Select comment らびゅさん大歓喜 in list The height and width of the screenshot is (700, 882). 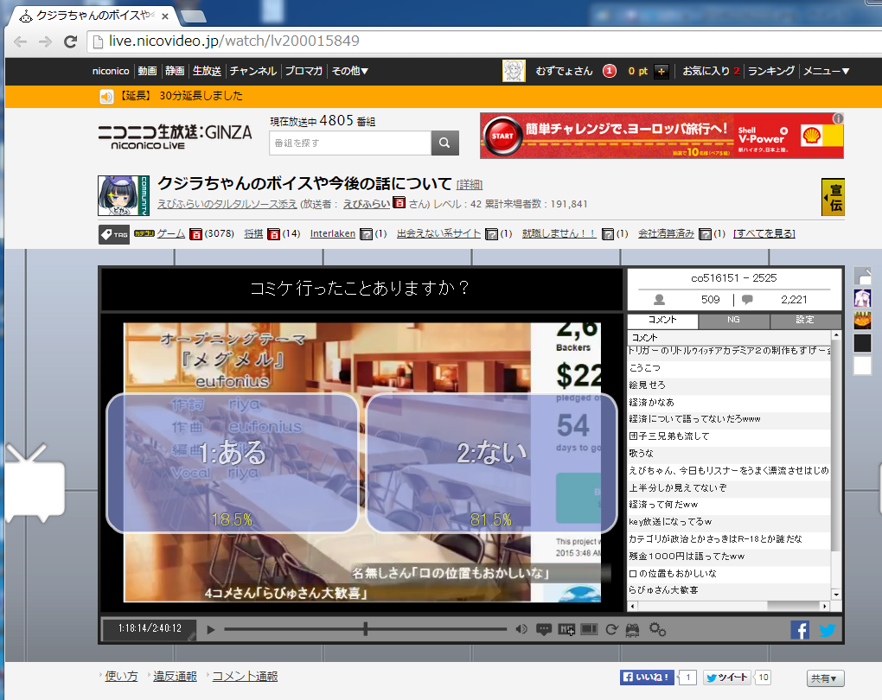(730, 589)
